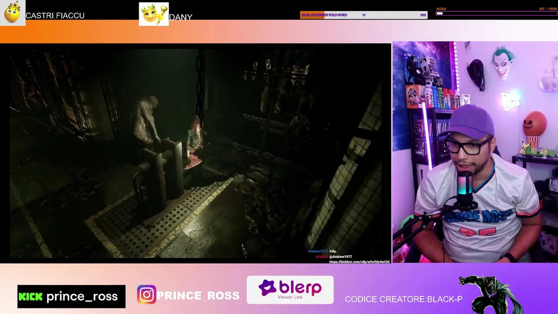Open the kickbot.com clip link in chat
The height and width of the screenshot is (314, 558).
(x=359, y=262)
